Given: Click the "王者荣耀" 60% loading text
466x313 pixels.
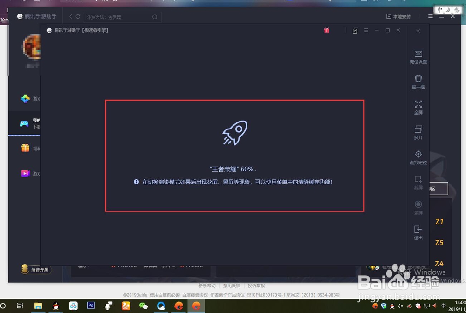Looking at the screenshot, I should coord(233,169).
